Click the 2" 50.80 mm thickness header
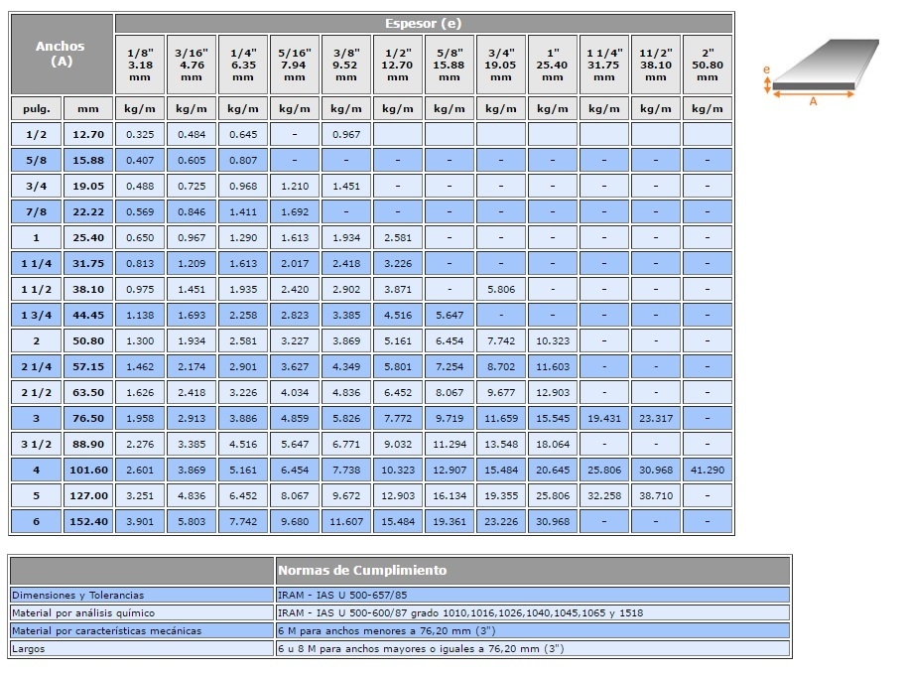The image size is (904, 674). [x=708, y=65]
